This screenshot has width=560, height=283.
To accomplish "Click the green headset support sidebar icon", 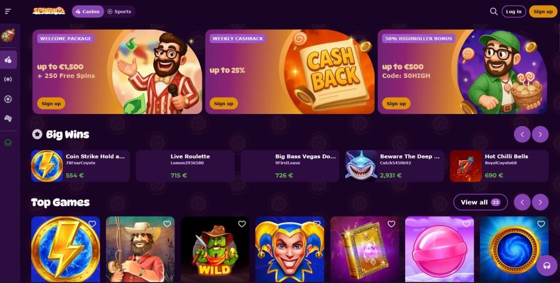I will tap(8, 143).
